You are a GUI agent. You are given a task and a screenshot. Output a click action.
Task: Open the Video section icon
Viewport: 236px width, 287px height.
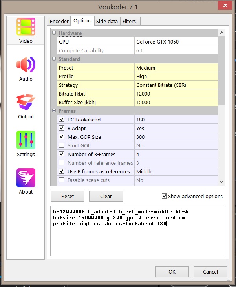click(x=26, y=27)
